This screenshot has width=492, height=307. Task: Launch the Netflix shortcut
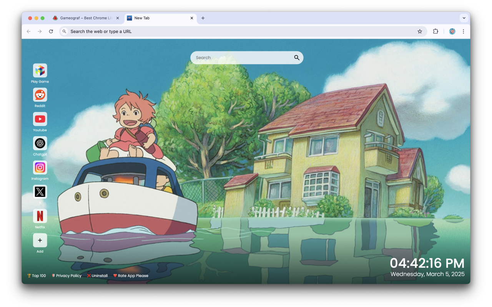(x=40, y=216)
